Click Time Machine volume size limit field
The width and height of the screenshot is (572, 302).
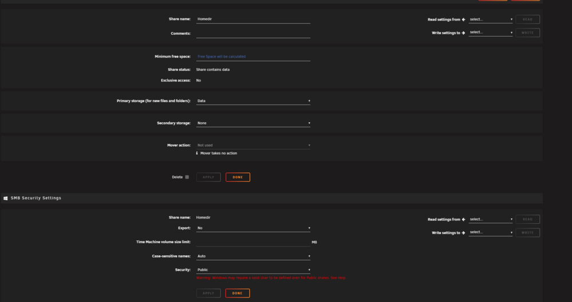253,242
